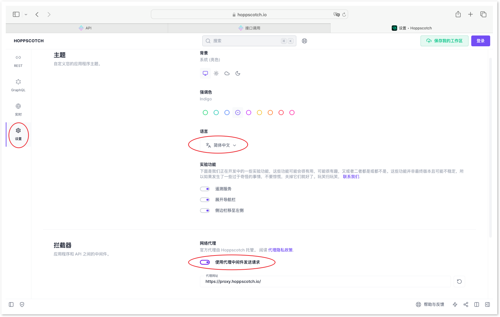Choose the blue accent color
Image resolution: width=500 pixels, height=317 pixels.
pyautogui.click(x=227, y=113)
